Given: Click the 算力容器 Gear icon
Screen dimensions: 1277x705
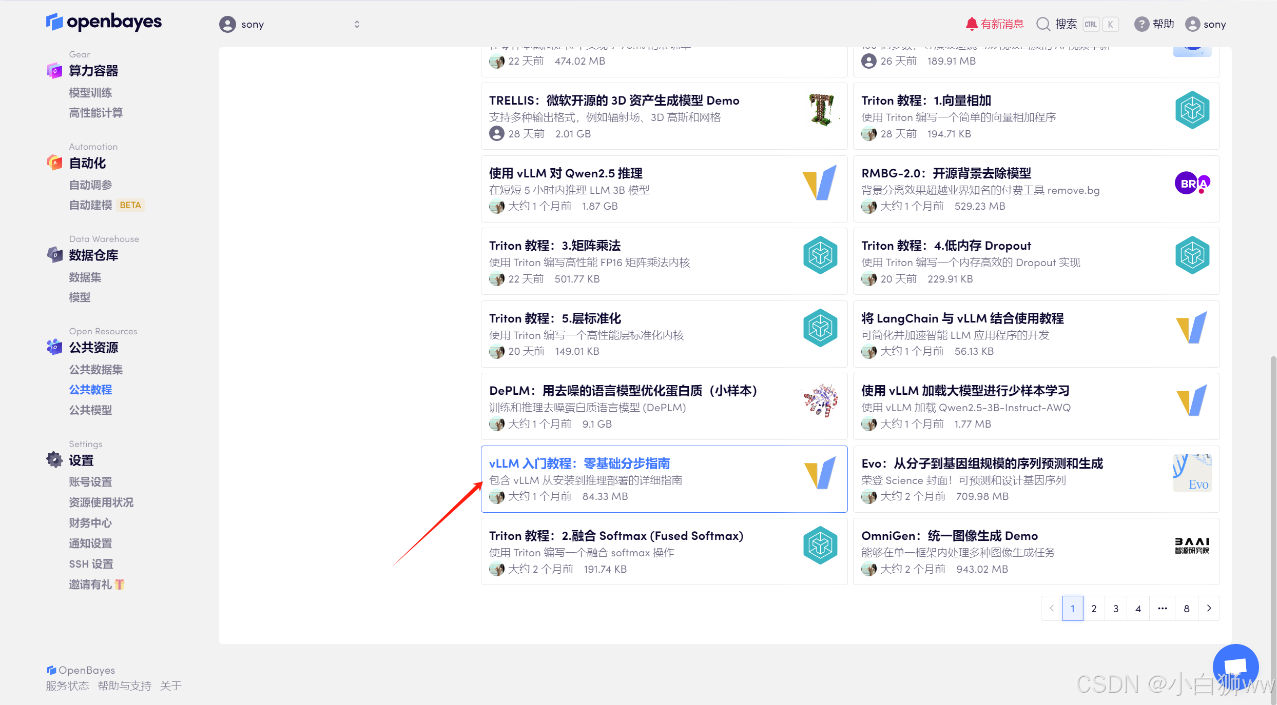Looking at the screenshot, I should point(54,71).
